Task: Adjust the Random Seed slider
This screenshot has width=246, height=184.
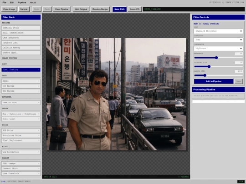Action: point(218,75)
